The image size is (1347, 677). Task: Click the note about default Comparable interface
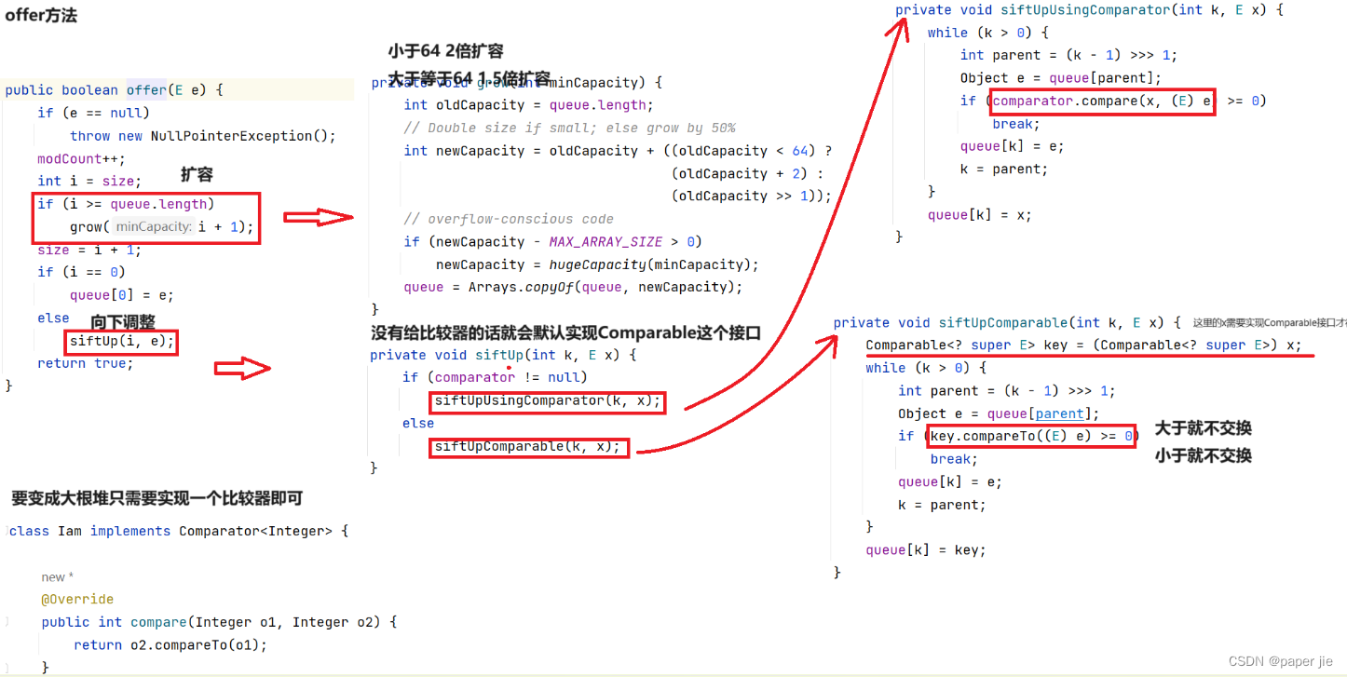[x=566, y=333]
